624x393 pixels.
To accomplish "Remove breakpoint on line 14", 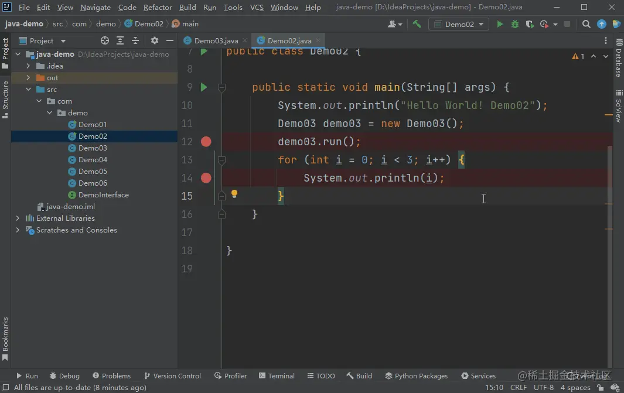I will [206, 178].
